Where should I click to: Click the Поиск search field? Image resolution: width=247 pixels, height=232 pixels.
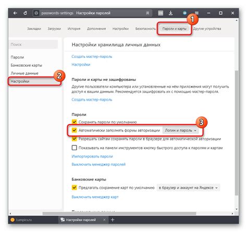33,44
